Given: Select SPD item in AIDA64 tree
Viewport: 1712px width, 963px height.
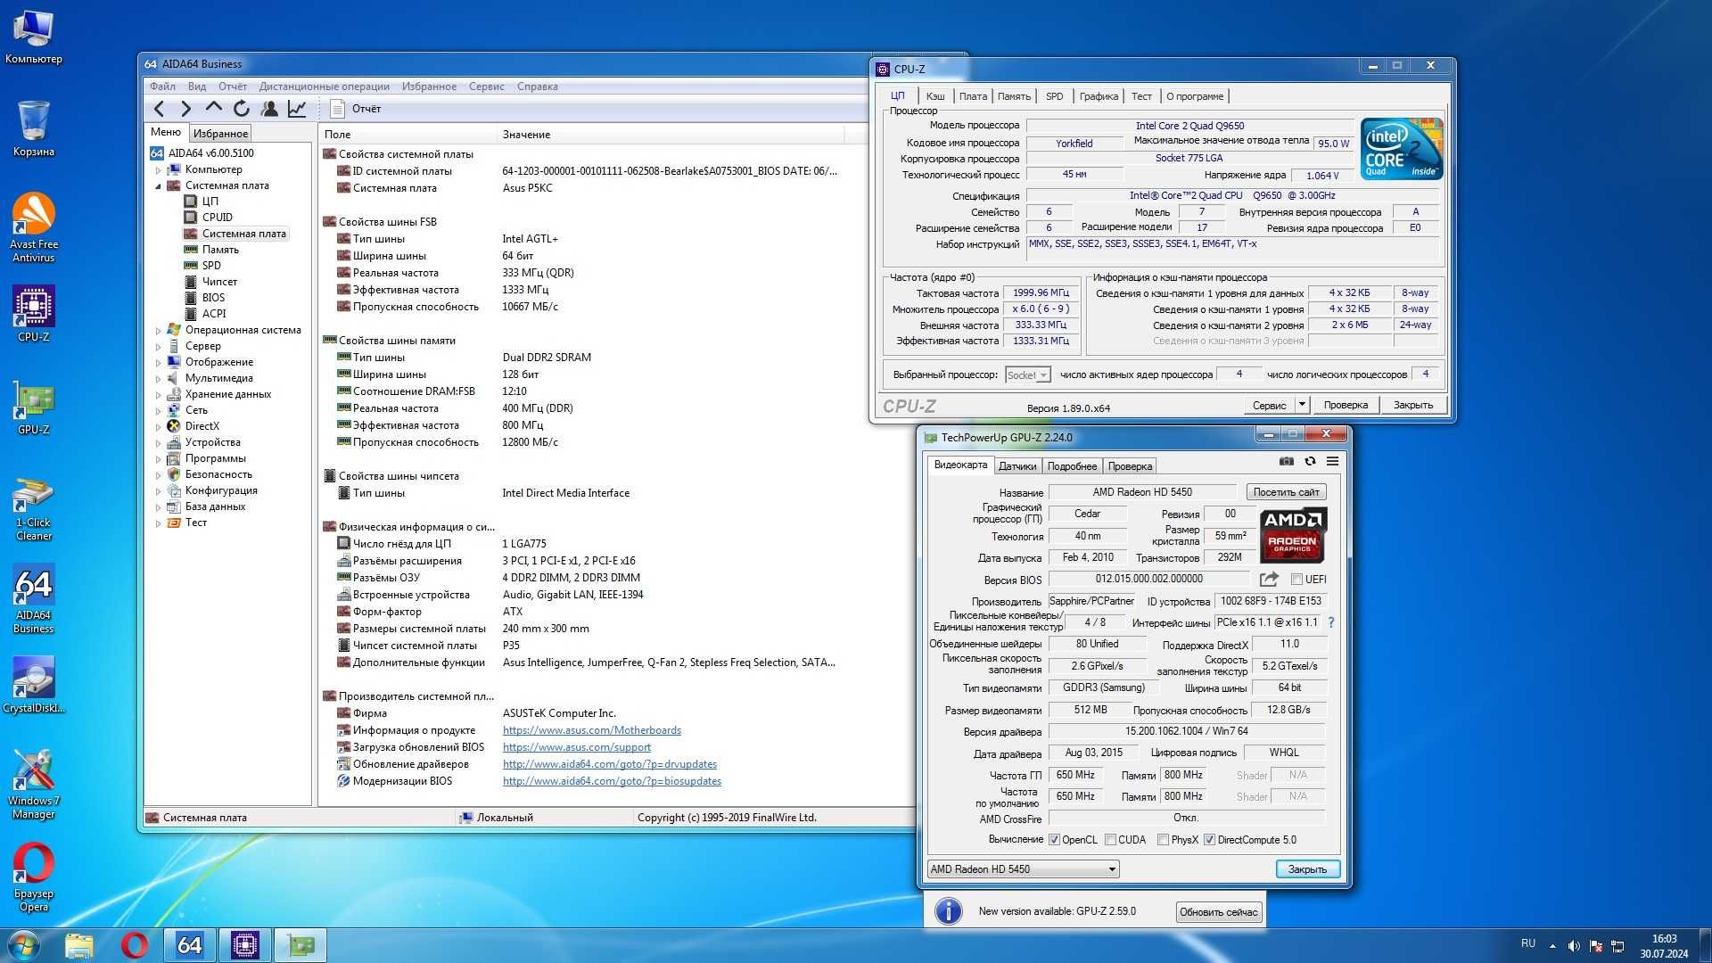Looking at the screenshot, I should pyautogui.click(x=210, y=266).
